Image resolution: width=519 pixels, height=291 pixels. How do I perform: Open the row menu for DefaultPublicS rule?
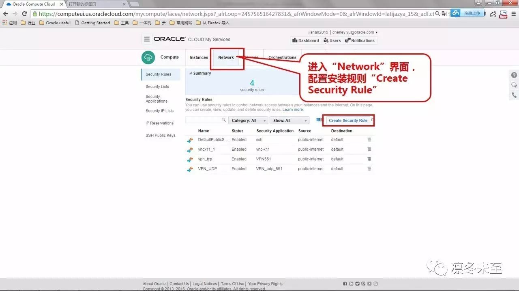click(369, 139)
